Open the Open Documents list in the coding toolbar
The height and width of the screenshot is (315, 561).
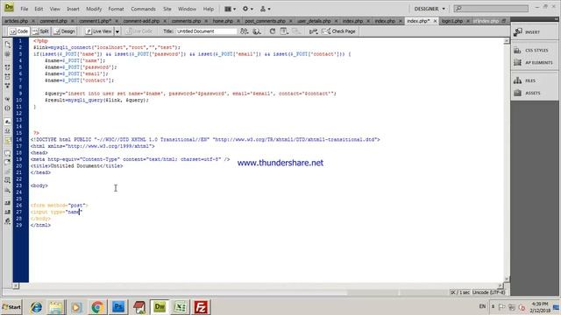point(8,45)
